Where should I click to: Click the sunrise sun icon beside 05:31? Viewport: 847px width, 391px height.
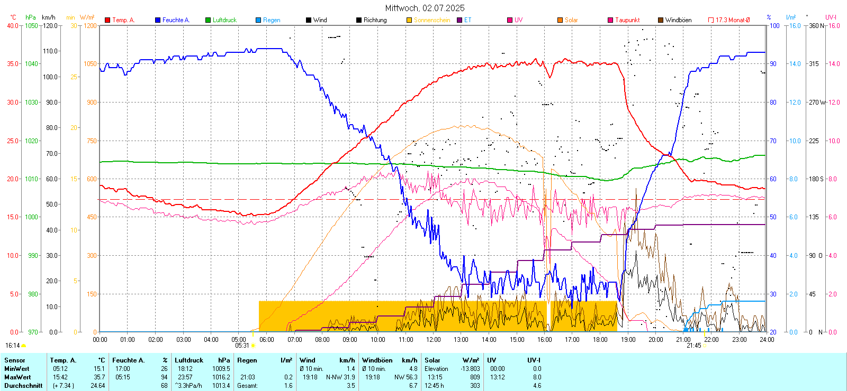[253, 346]
